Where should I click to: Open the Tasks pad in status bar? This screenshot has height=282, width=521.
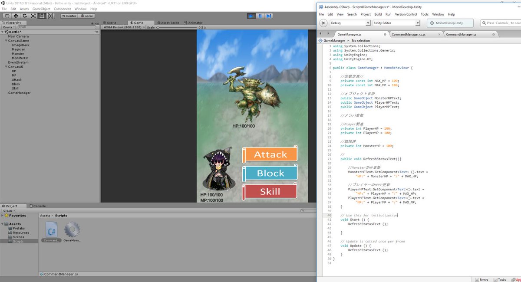tap(499, 279)
